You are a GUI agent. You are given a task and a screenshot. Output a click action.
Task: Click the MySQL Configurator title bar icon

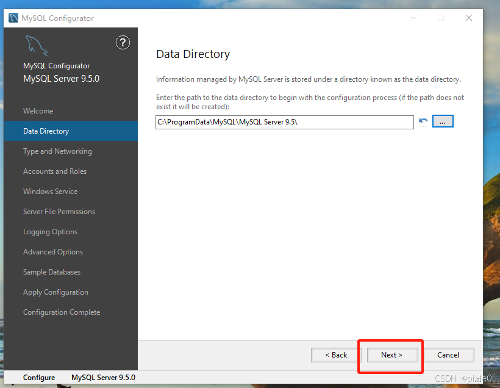click(x=13, y=18)
